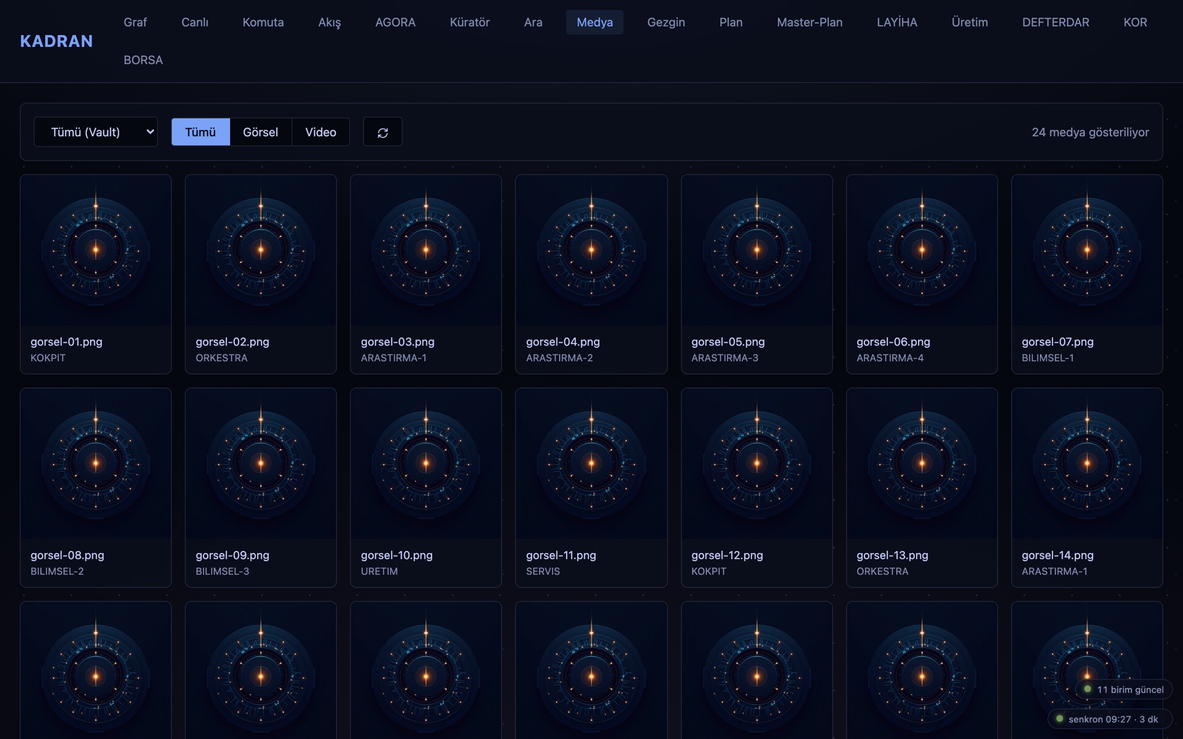Screen dimensions: 1183x739
Task: Go to the Komuta tab
Action: tap(263, 22)
